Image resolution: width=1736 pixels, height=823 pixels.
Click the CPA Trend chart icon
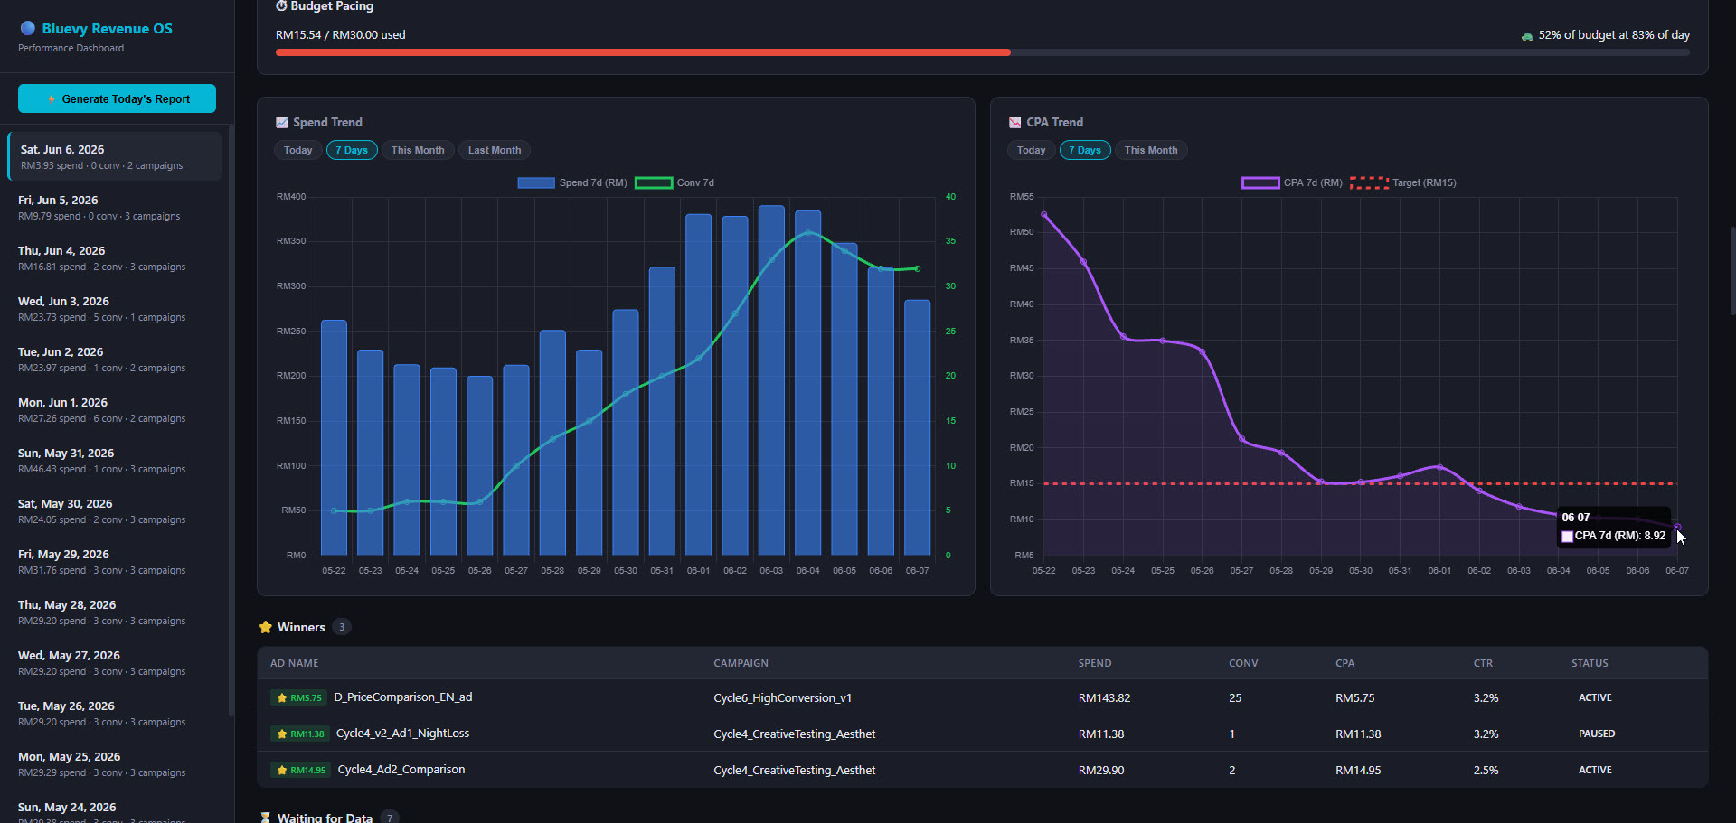click(x=1014, y=122)
